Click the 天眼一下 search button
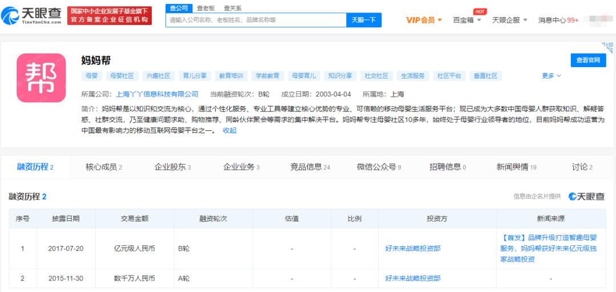616x292 pixels. tap(363, 19)
